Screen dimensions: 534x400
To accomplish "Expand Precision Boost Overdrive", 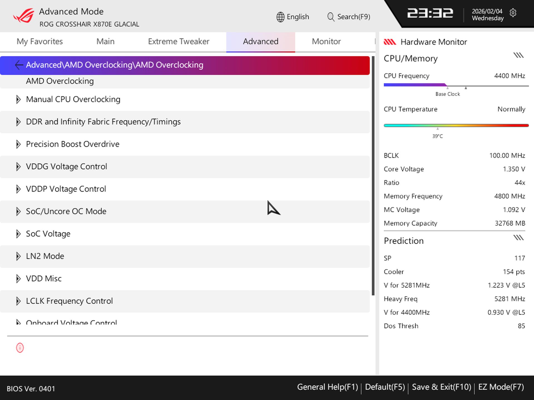I will [18, 144].
